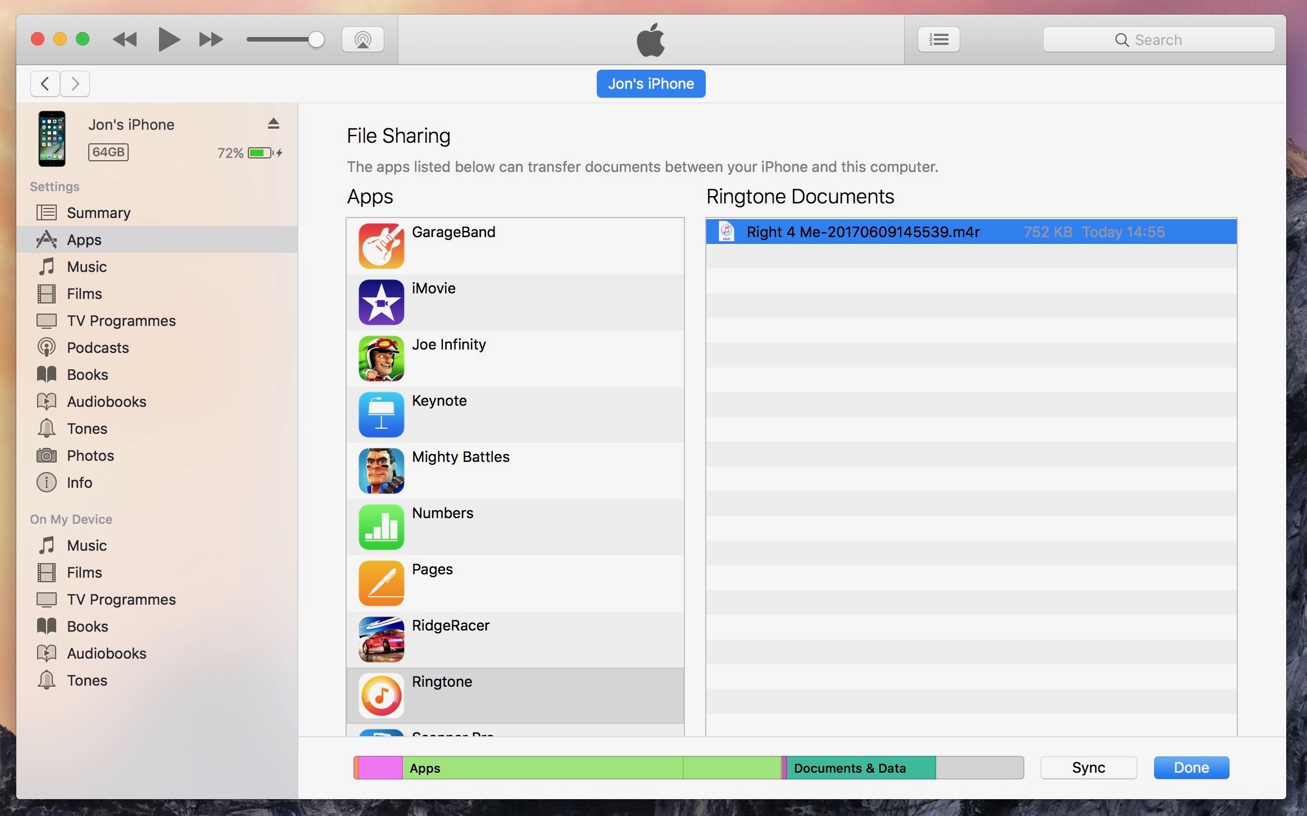
Task: Open Summary in Settings sidebar
Action: pyautogui.click(x=157, y=212)
